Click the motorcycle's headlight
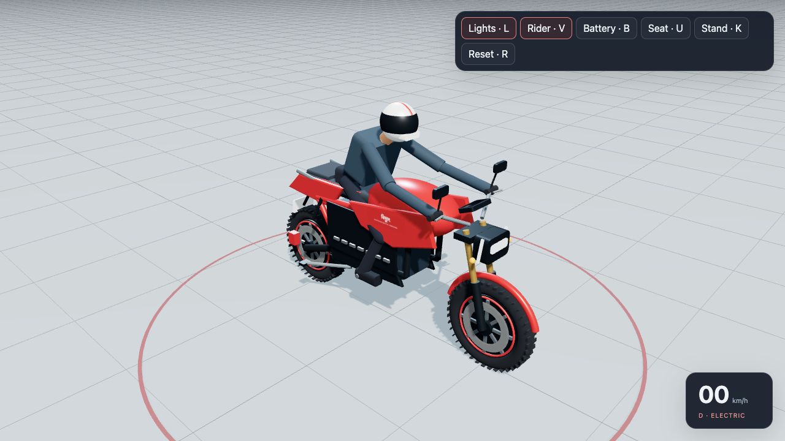The width and height of the screenshot is (785, 441). (x=500, y=246)
